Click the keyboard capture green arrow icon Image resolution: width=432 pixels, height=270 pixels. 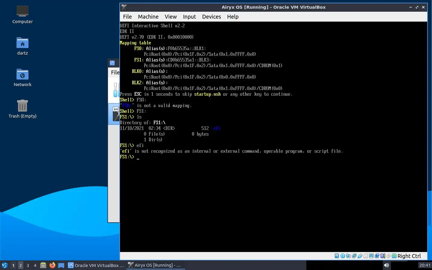pyautogui.click(x=394, y=256)
